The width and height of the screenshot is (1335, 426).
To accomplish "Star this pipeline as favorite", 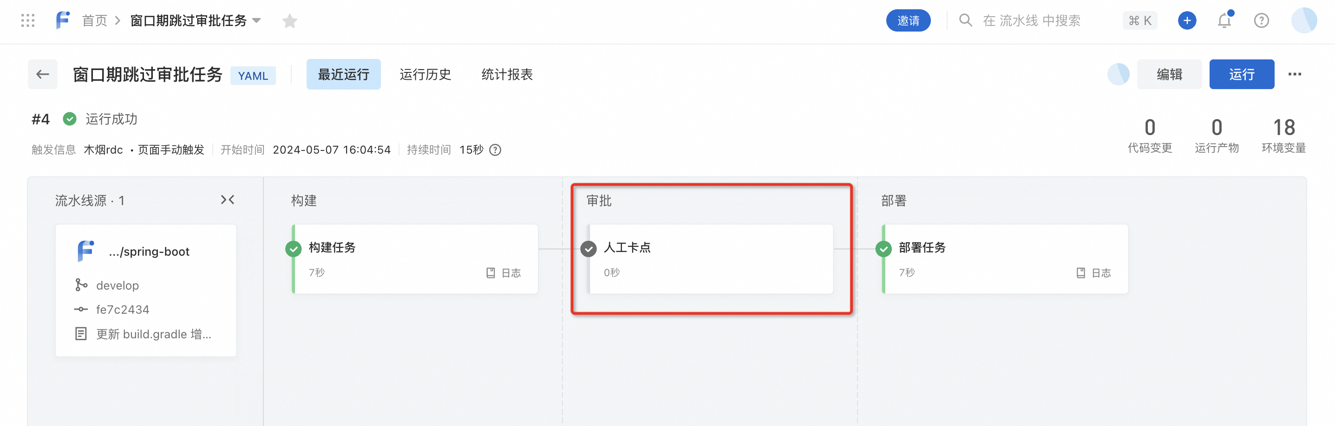I will point(290,21).
